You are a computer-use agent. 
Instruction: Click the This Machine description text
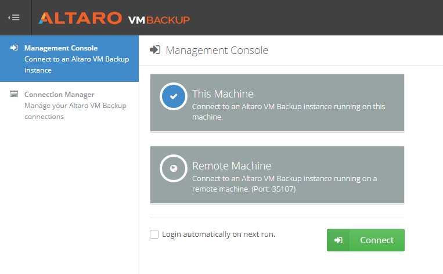coord(289,111)
